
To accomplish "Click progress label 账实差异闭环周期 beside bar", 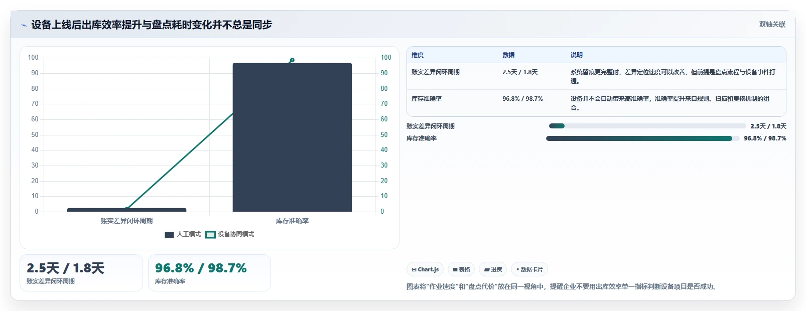I will pyautogui.click(x=431, y=126).
